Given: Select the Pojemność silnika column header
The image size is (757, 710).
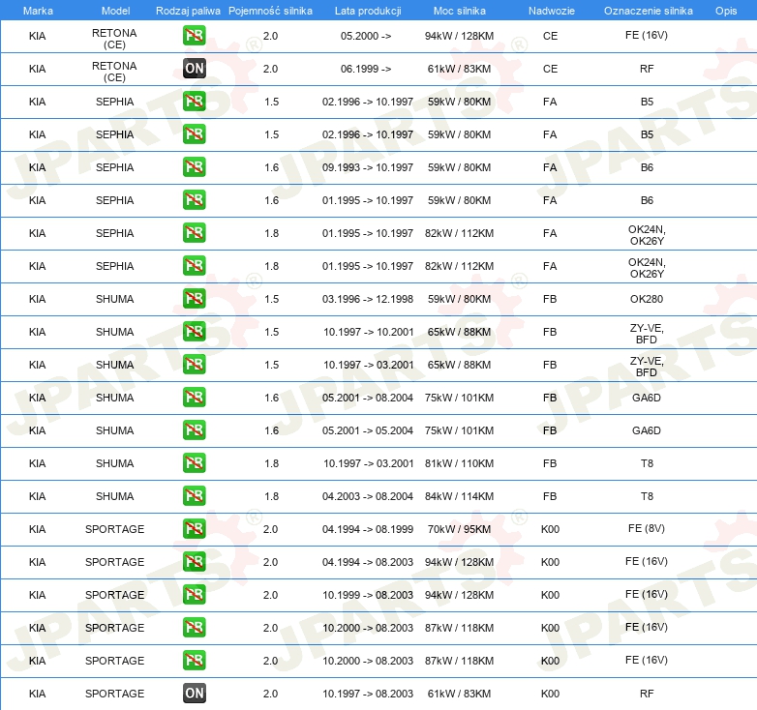Looking at the screenshot, I should click(x=270, y=11).
